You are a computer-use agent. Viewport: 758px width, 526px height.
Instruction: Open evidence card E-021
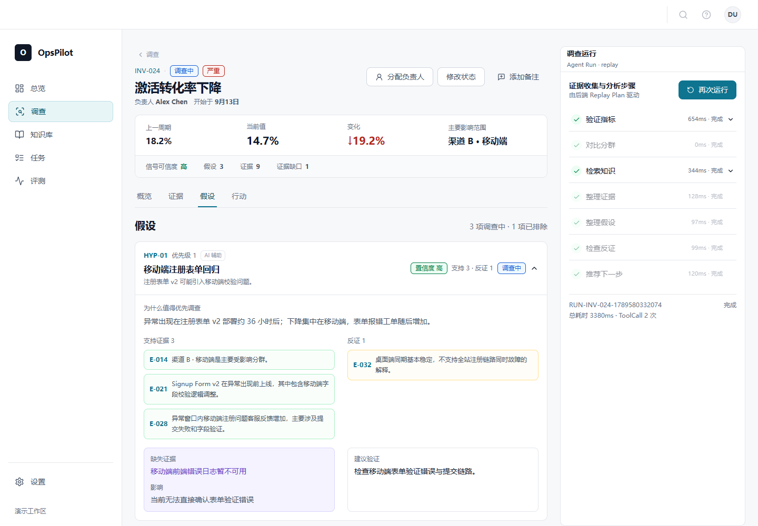click(x=239, y=389)
